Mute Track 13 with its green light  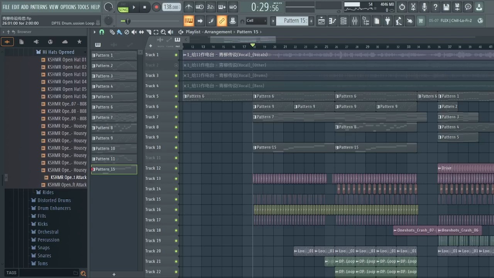tap(176, 179)
